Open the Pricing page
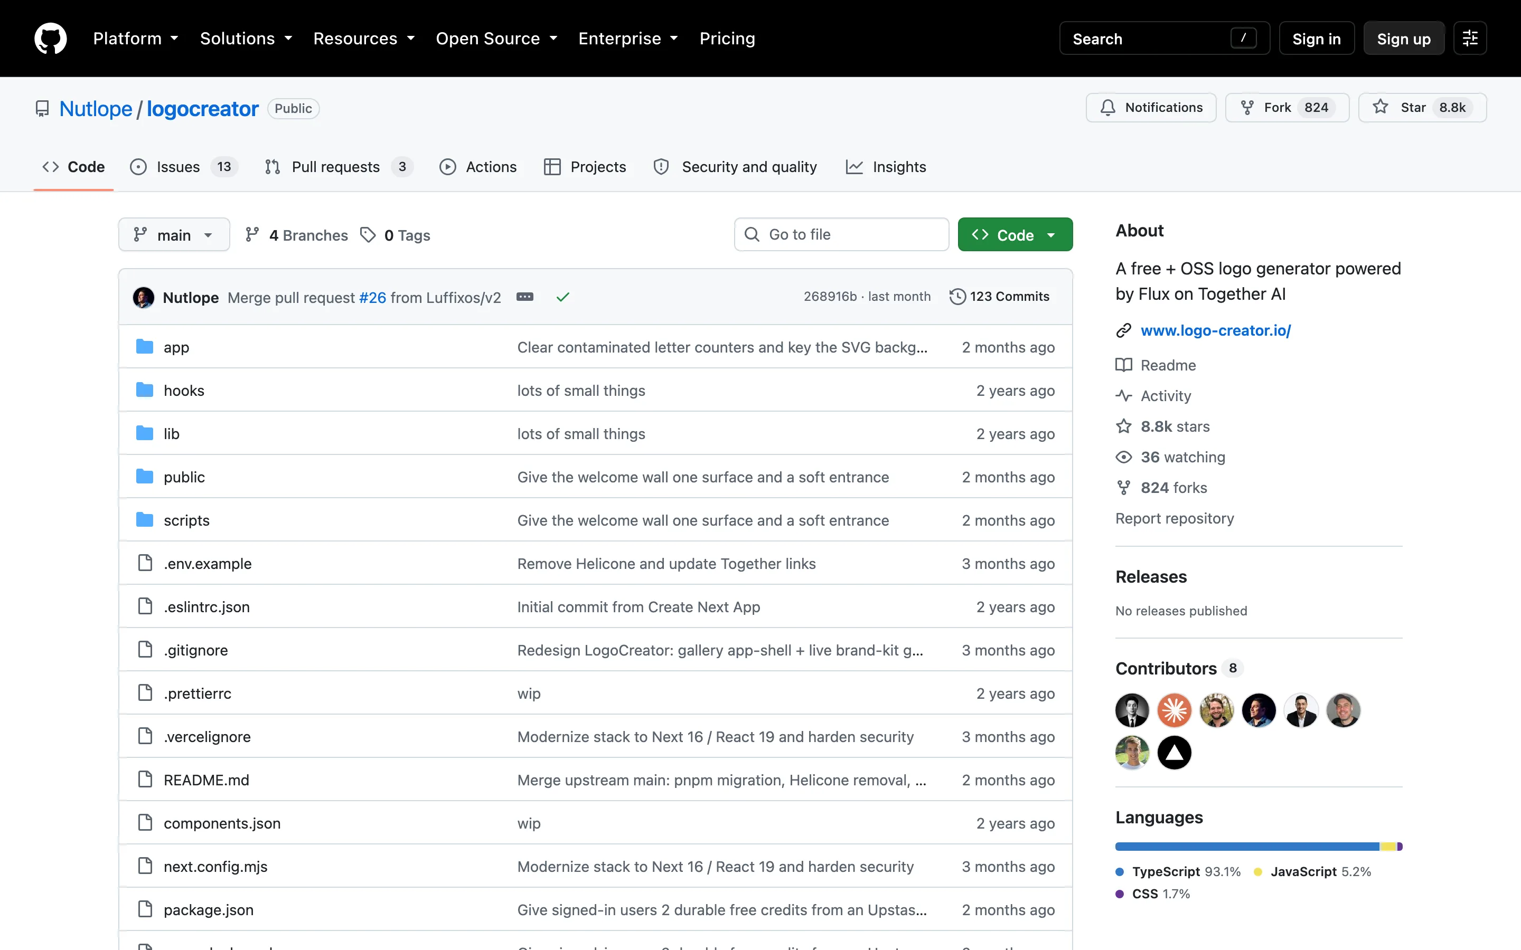This screenshot has width=1521, height=950. (x=727, y=39)
